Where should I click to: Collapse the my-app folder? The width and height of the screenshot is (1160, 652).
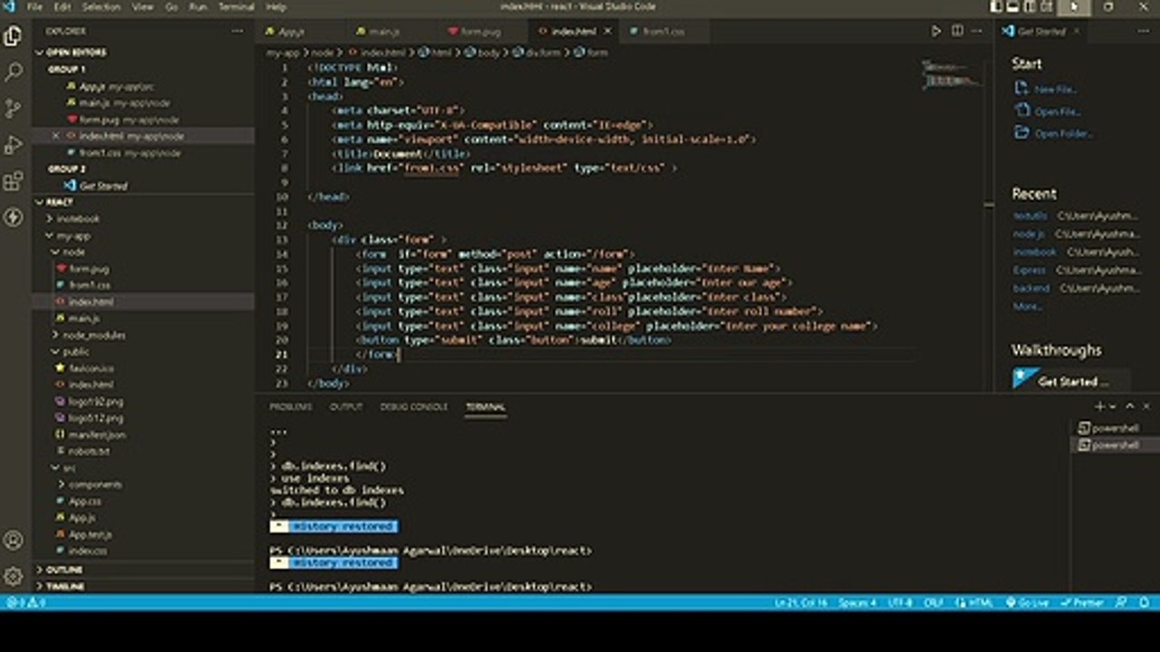coord(73,235)
